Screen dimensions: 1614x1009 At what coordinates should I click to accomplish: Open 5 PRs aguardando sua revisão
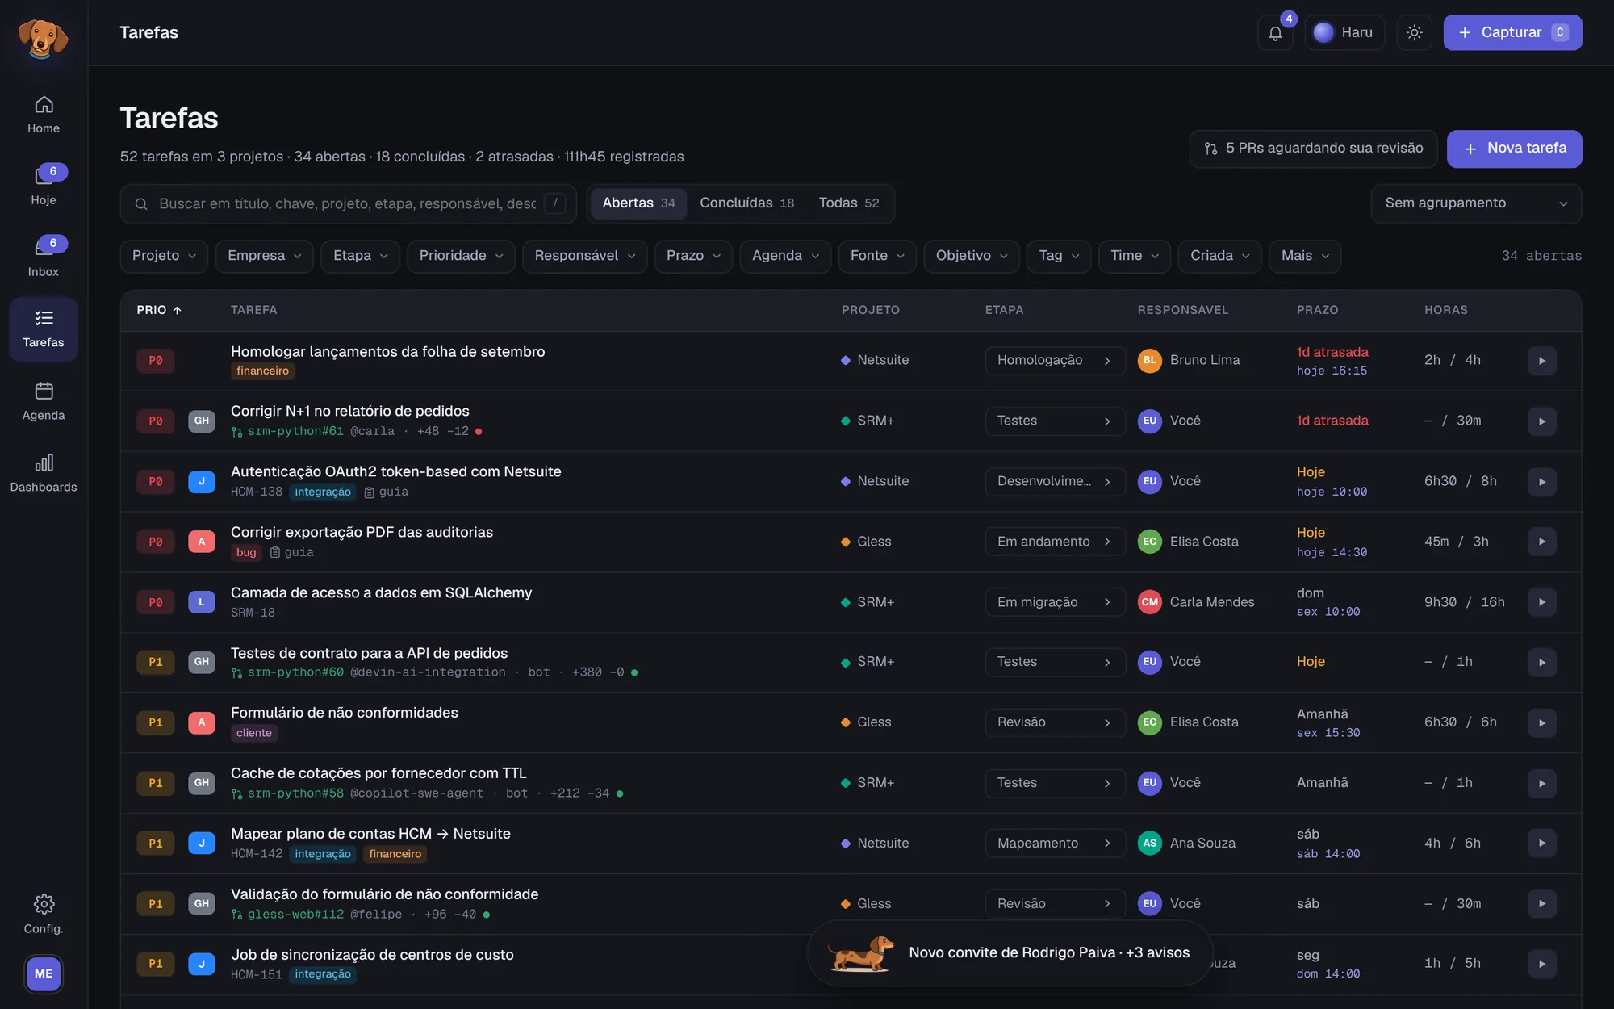coord(1313,149)
